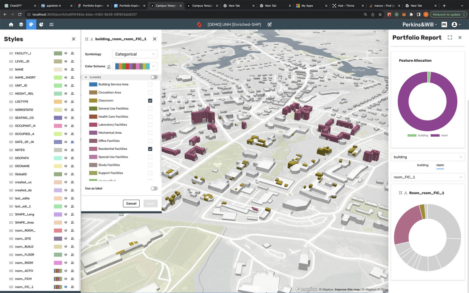The image size is (469, 293).
Task: Toggle visibility eye for LOCTYPE style
Action: pos(66,102)
